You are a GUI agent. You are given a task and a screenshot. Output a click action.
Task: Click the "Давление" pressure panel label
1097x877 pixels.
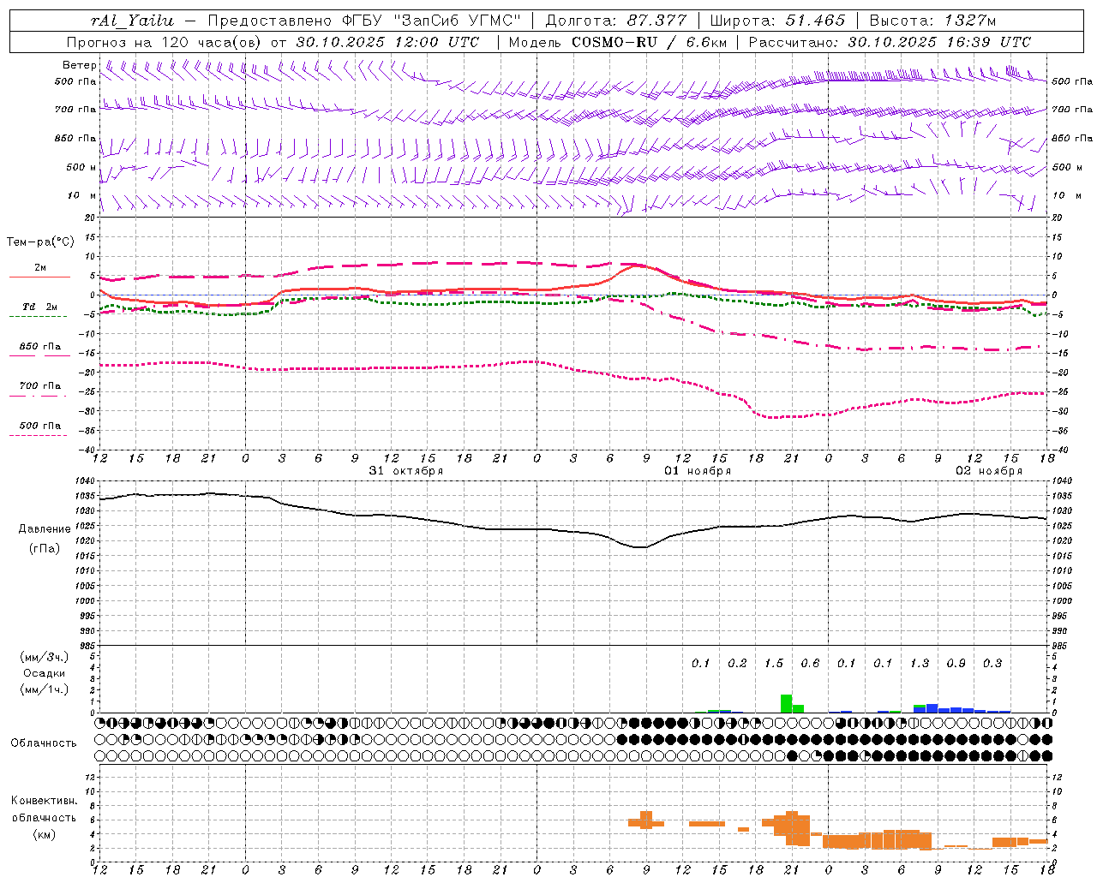click(45, 529)
